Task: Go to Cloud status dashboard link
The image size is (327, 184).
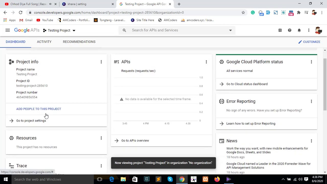Action: tap(247, 84)
